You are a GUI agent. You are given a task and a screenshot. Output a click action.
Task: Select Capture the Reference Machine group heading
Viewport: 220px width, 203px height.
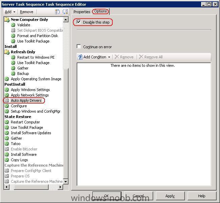click(34, 166)
